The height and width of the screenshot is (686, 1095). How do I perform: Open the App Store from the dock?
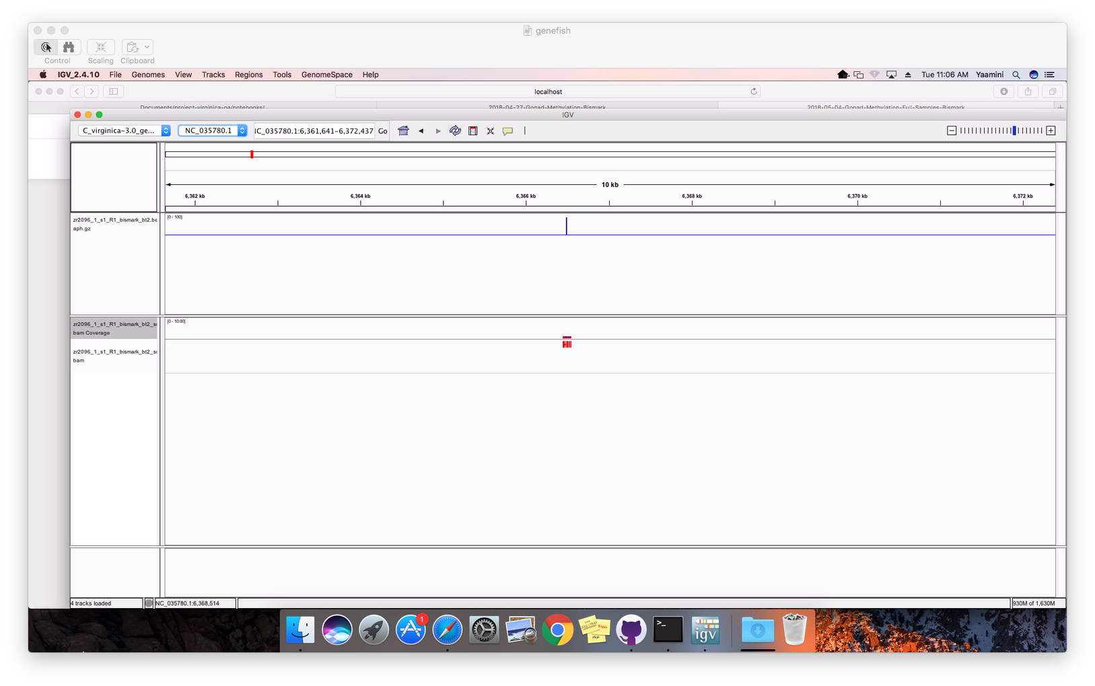(411, 630)
